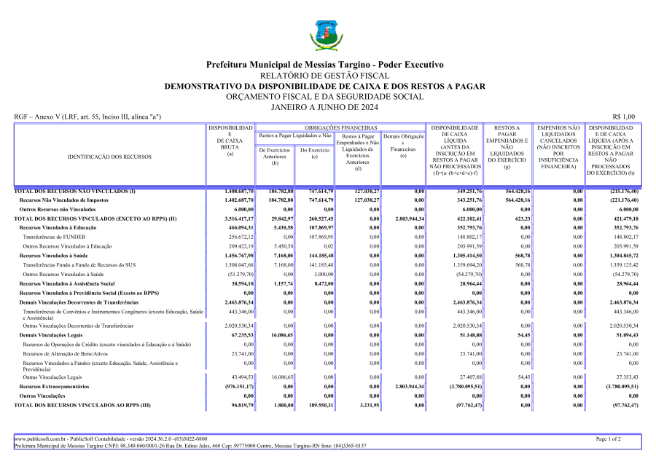
Task: Select 'TOTAL DOS RECURSOS VINCULADOS AO RPPS (III)' row
Action: coord(82,404)
